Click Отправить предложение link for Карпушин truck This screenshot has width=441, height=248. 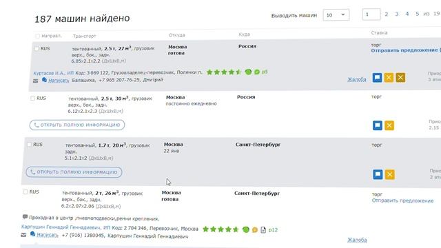click(x=402, y=200)
